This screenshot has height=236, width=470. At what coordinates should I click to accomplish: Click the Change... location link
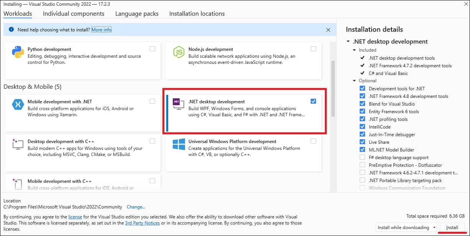coord(136,207)
